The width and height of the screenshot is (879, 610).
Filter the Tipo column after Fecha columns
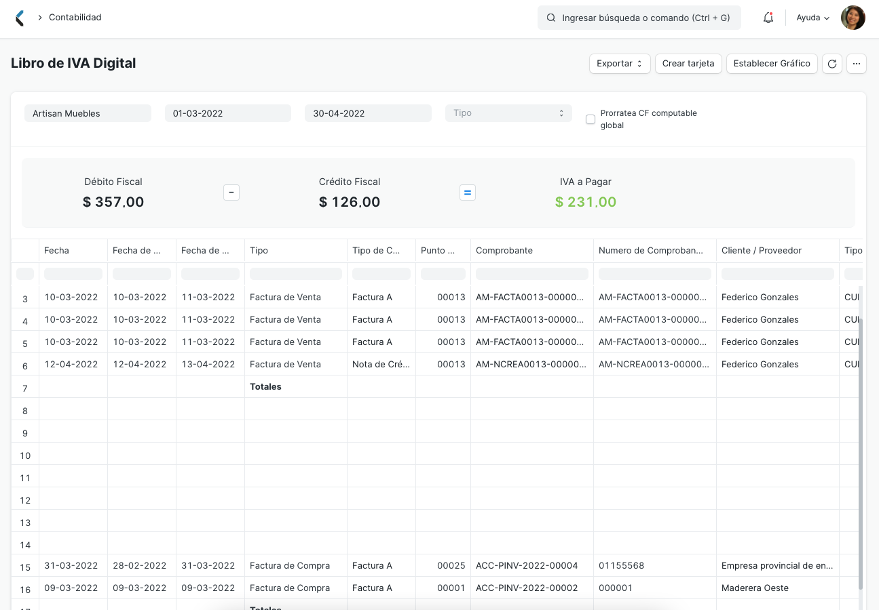[x=296, y=274]
